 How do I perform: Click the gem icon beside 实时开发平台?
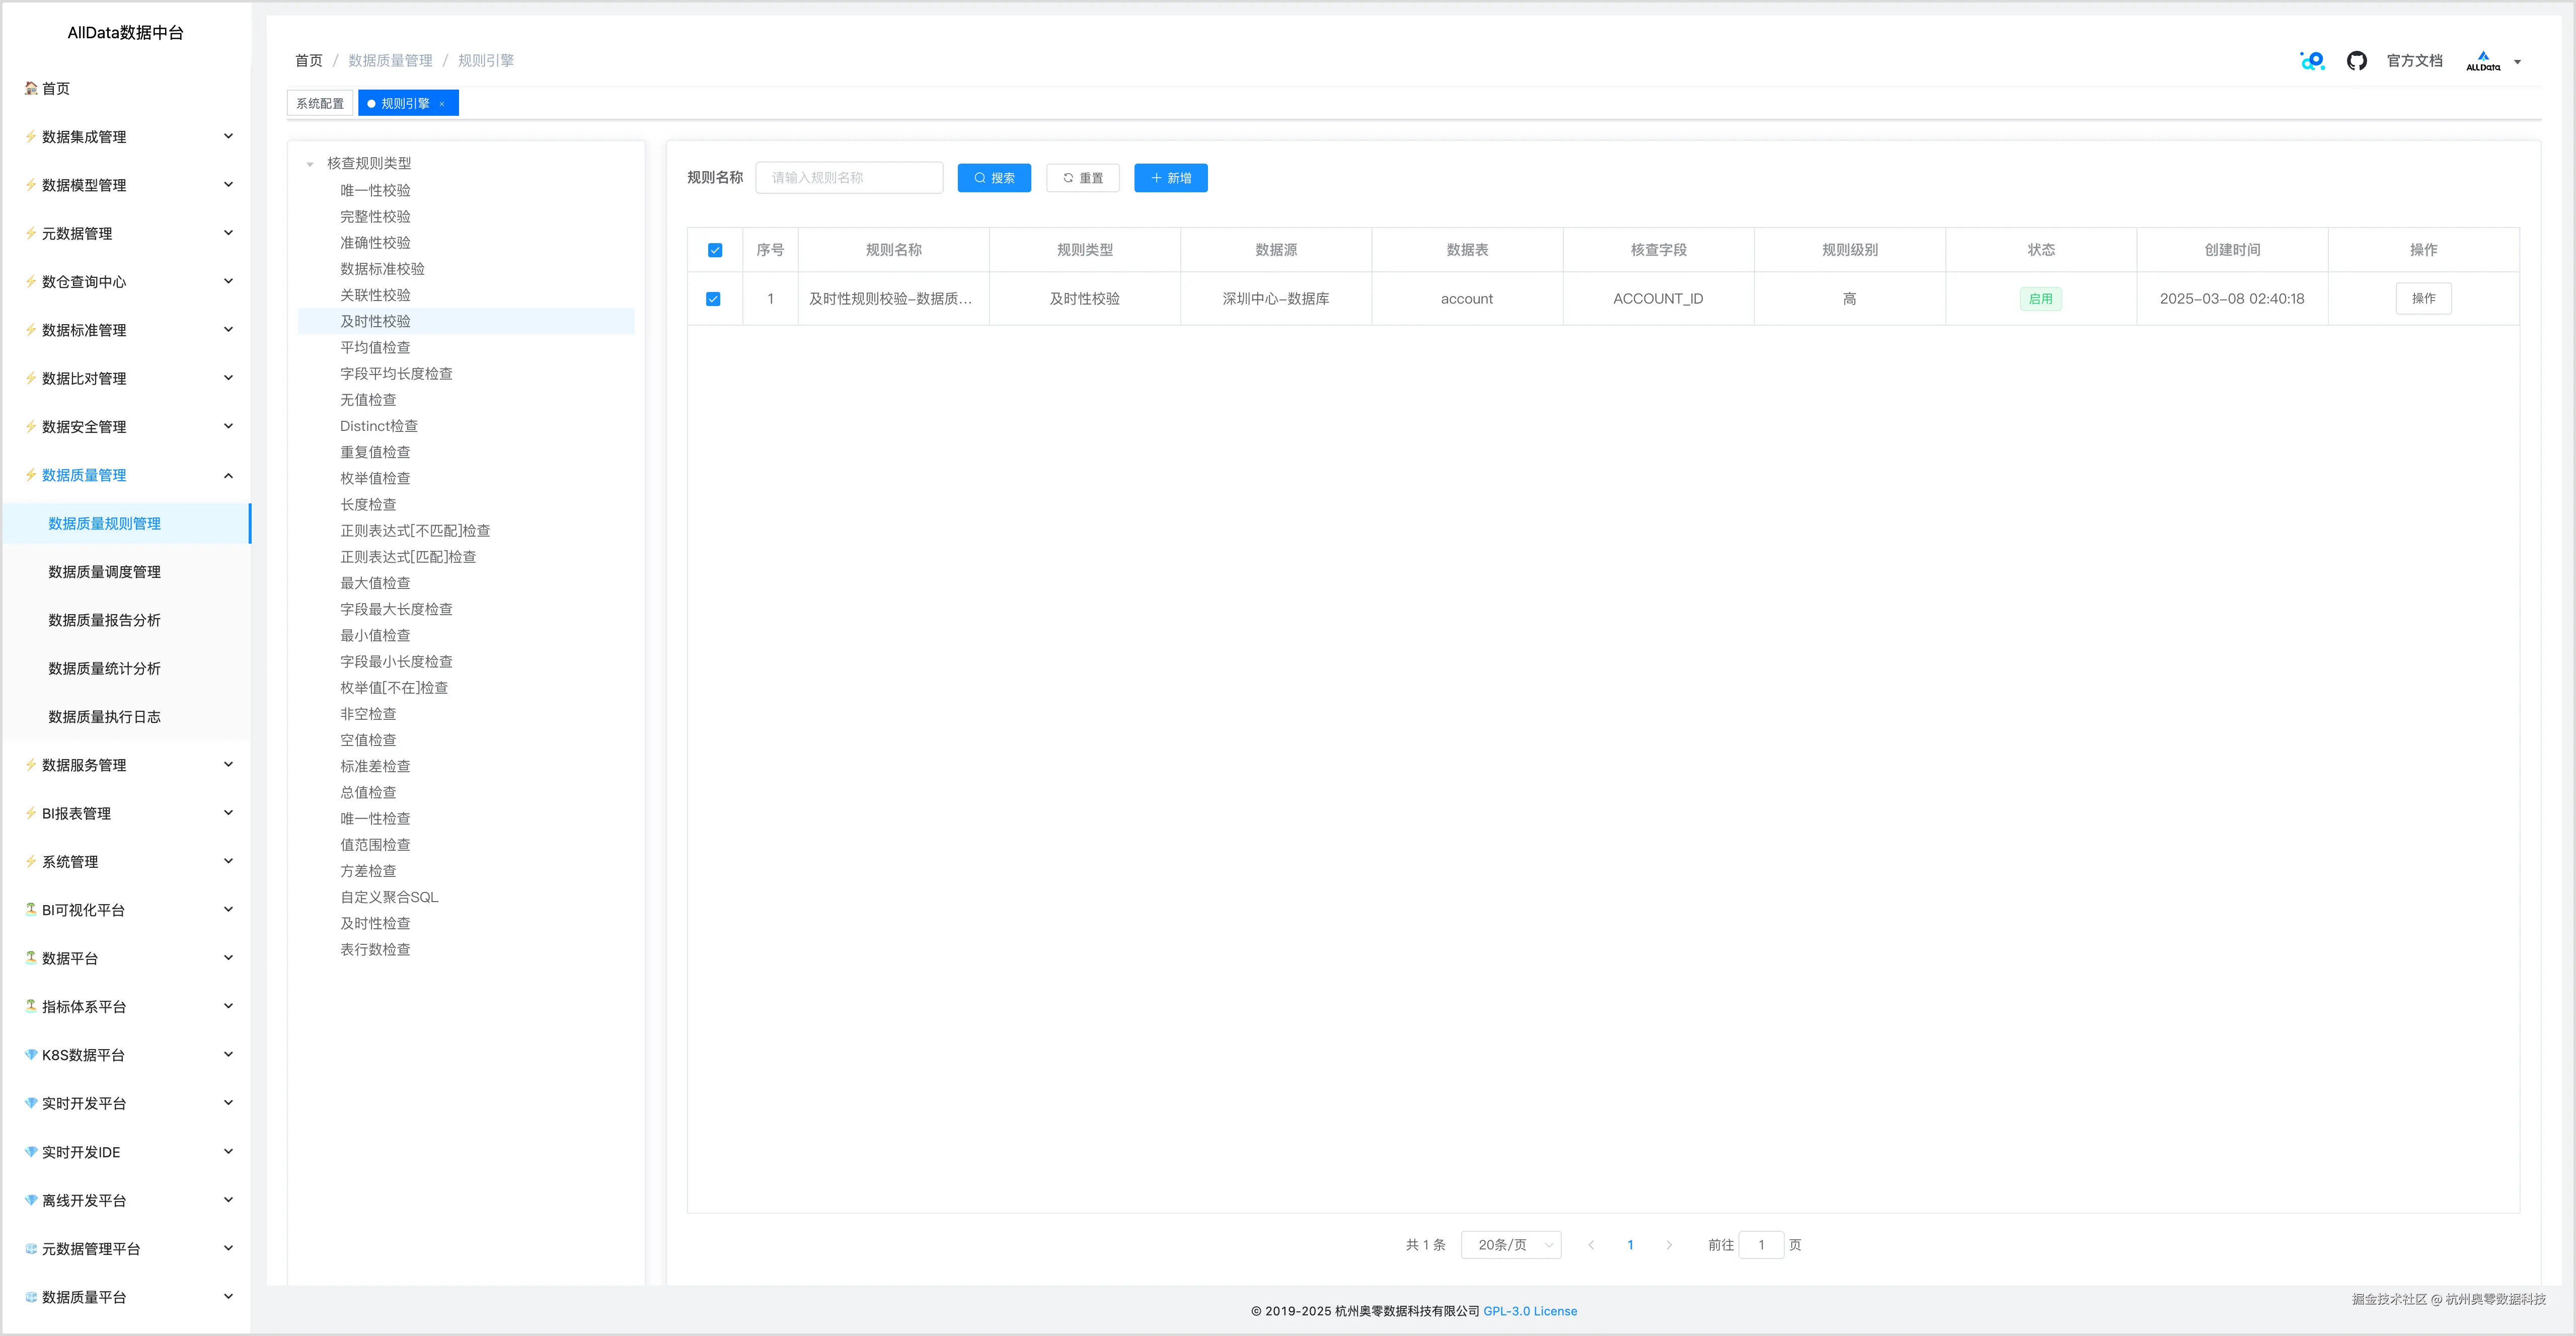[31, 1103]
